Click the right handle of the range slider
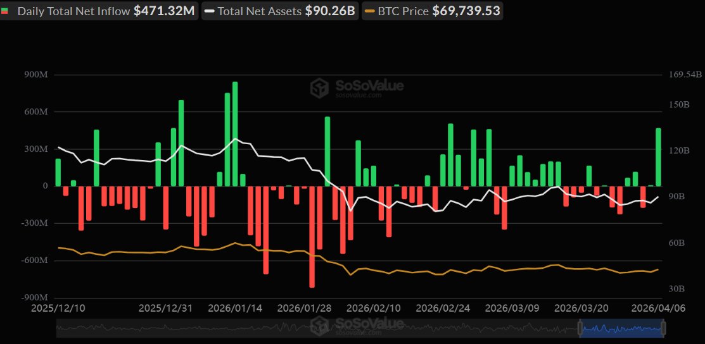705x344 pixels. (x=663, y=328)
